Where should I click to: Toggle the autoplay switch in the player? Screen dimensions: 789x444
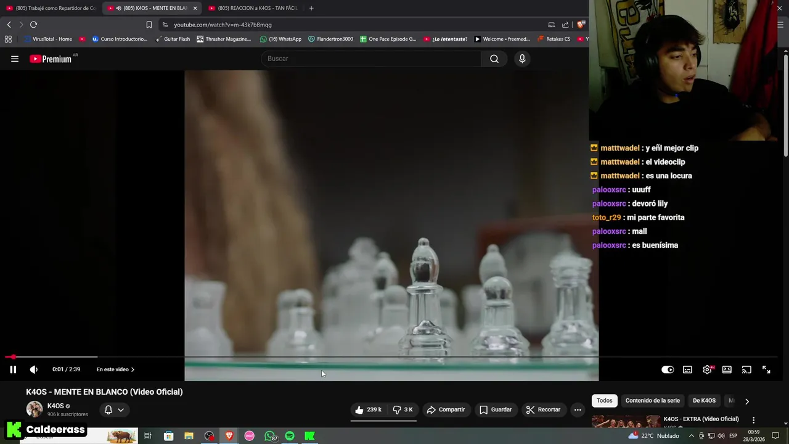point(668,369)
